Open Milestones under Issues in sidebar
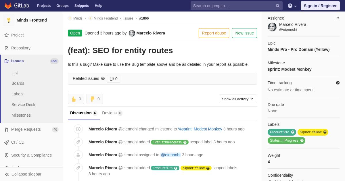 (x=21, y=115)
